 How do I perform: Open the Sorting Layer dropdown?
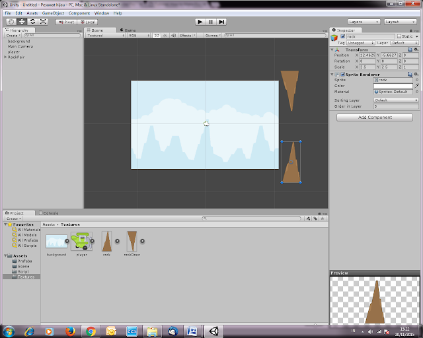(396, 100)
